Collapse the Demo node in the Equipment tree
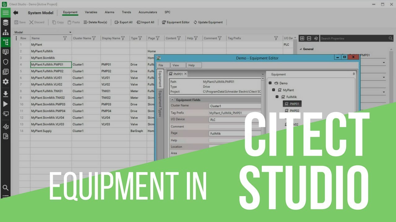The width and height of the screenshot is (396, 222). click(x=270, y=83)
